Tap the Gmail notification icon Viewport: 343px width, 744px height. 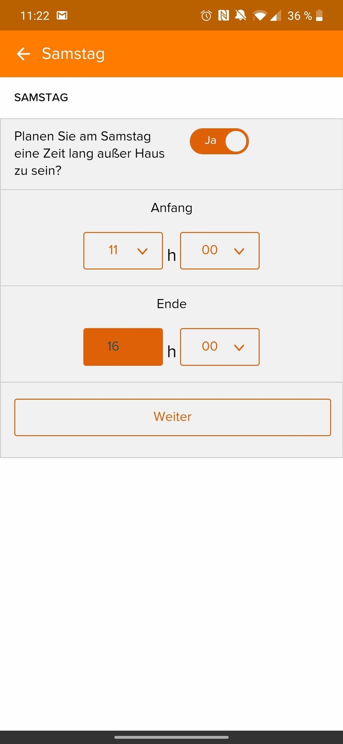pyautogui.click(x=62, y=15)
